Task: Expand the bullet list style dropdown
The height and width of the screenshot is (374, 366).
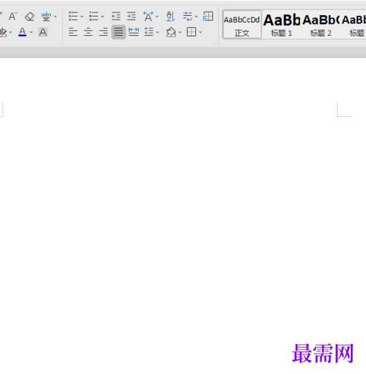Action: pyautogui.click(x=82, y=17)
